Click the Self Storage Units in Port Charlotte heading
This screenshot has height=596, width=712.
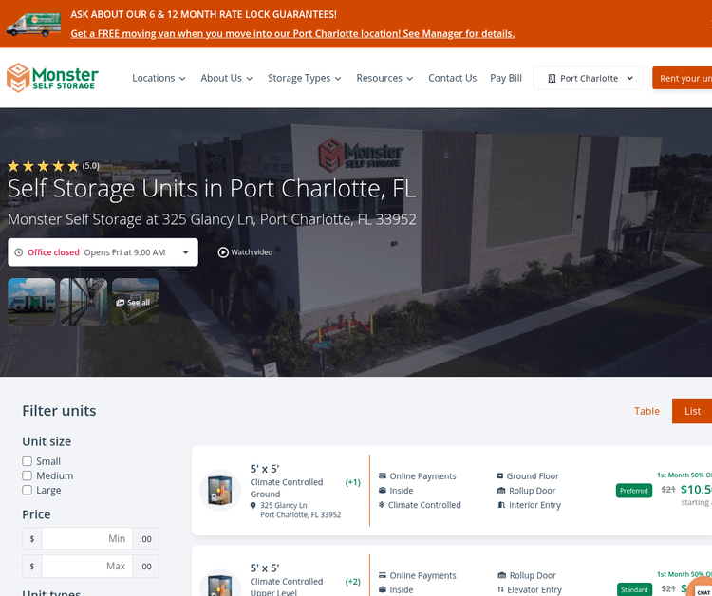pyautogui.click(x=212, y=188)
